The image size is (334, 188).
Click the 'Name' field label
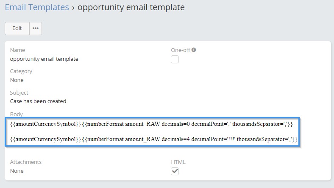coord(17,50)
